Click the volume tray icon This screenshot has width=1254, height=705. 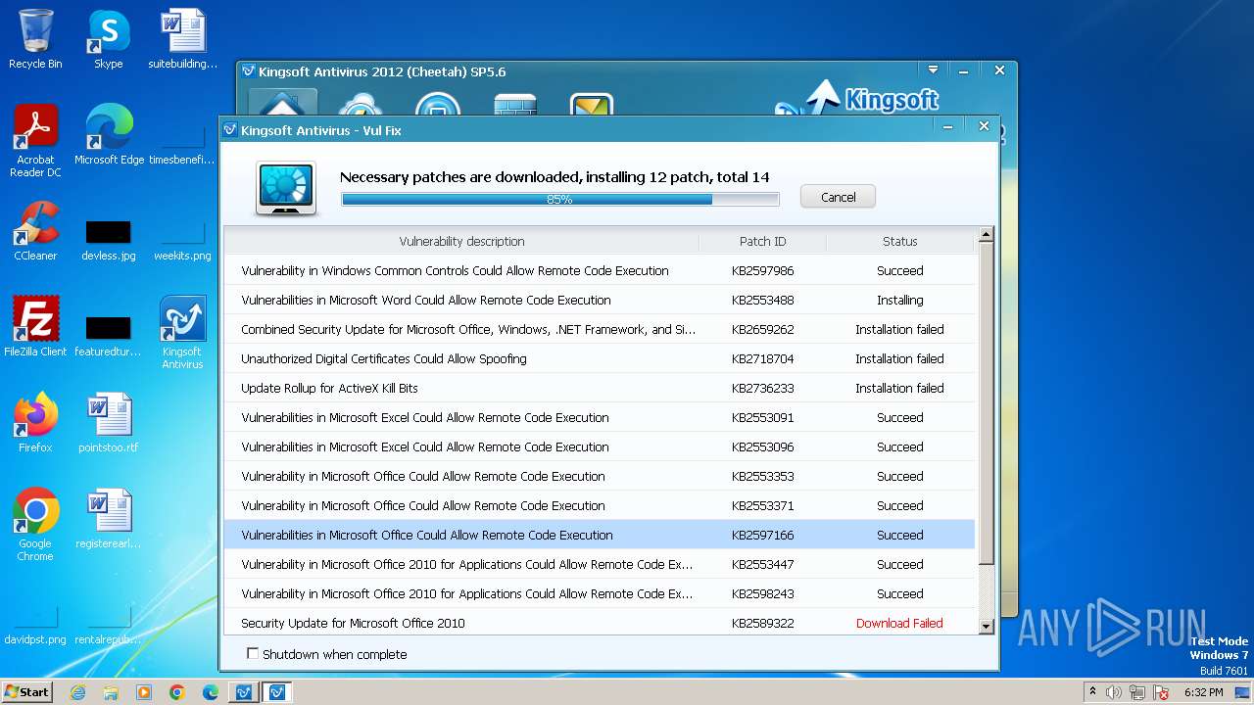pos(1114,692)
